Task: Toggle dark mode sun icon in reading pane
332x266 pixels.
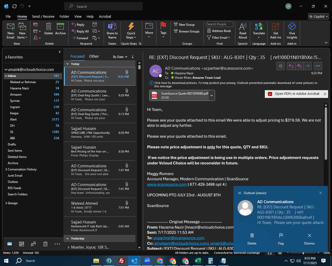Action: pos(281,66)
